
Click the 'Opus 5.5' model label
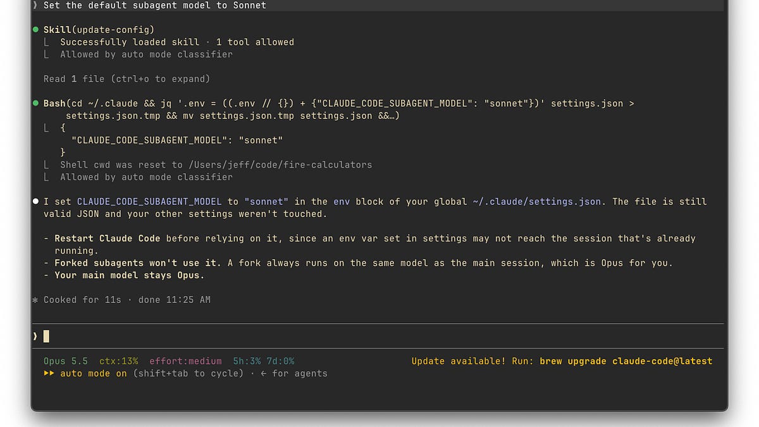[66, 361]
